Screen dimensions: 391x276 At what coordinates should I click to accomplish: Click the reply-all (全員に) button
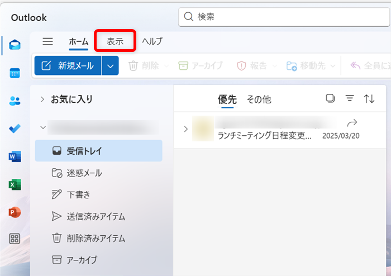[x=370, y=66]
